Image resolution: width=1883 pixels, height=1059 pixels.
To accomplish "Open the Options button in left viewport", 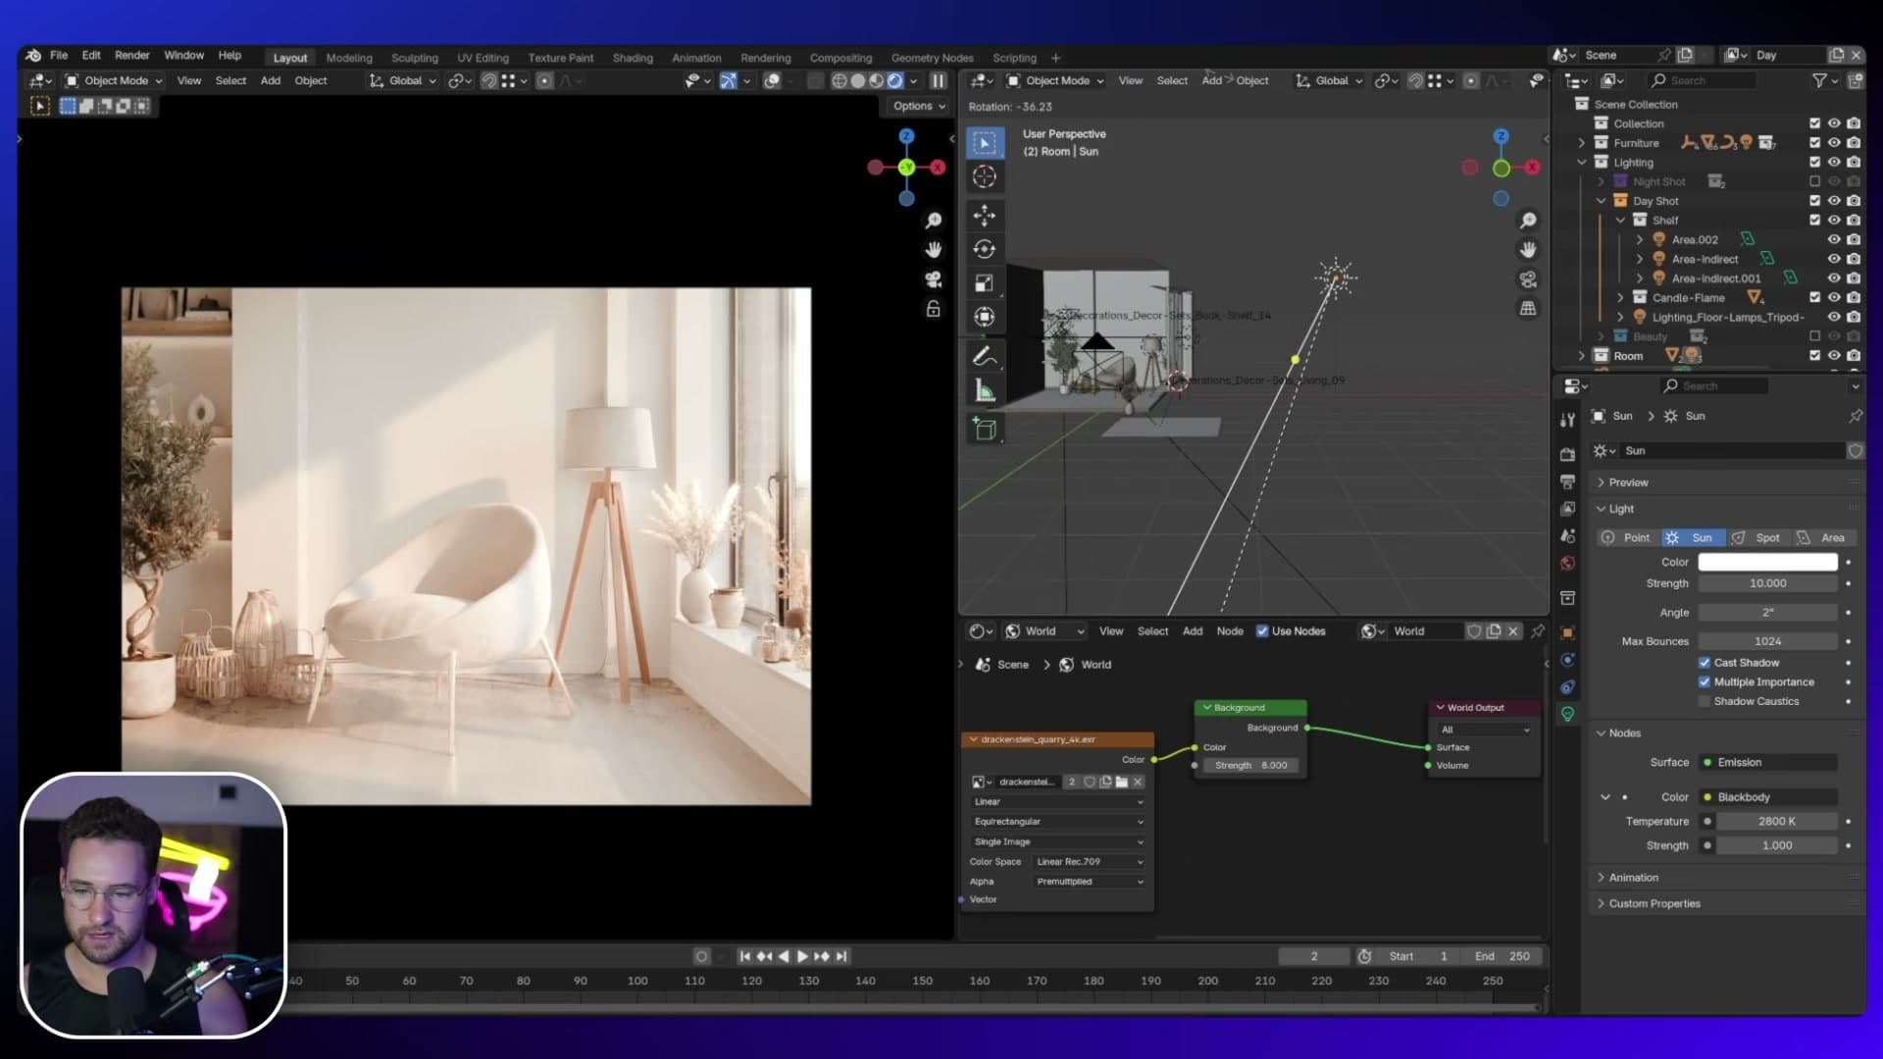I will tap(919, 106).
